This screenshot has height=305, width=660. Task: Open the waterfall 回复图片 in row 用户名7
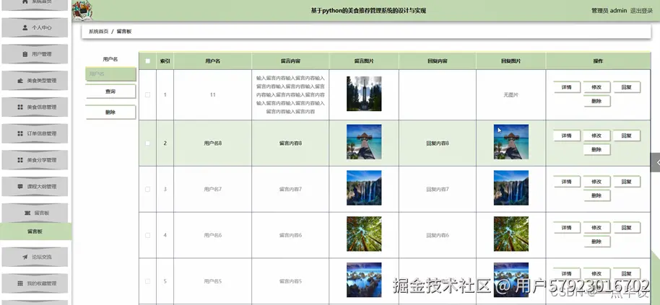(511, 187)
